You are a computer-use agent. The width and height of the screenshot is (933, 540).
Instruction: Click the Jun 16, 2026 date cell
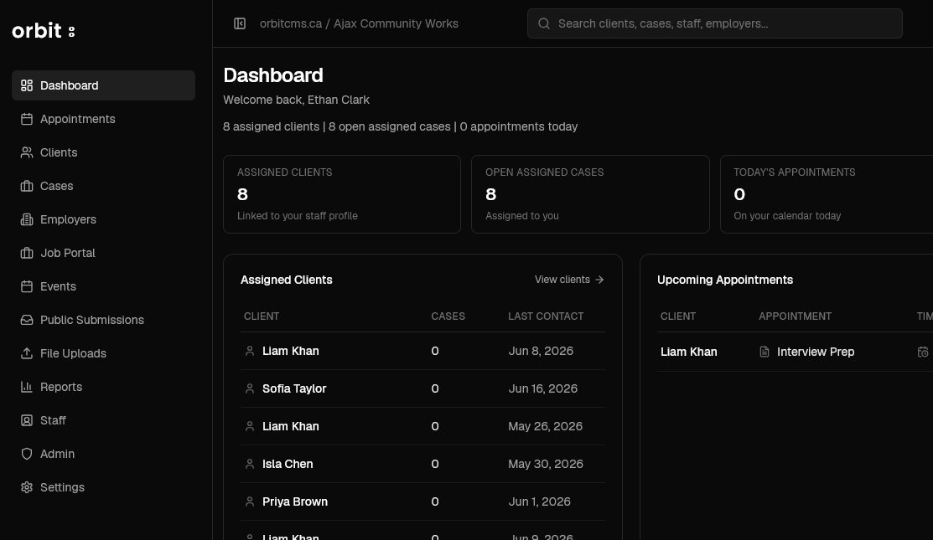(x=542, y=388)
